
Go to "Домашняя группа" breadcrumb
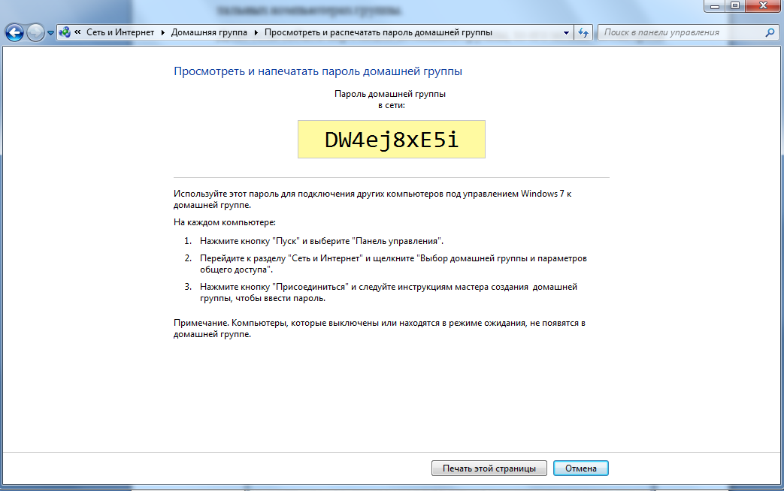pos(209,32)
